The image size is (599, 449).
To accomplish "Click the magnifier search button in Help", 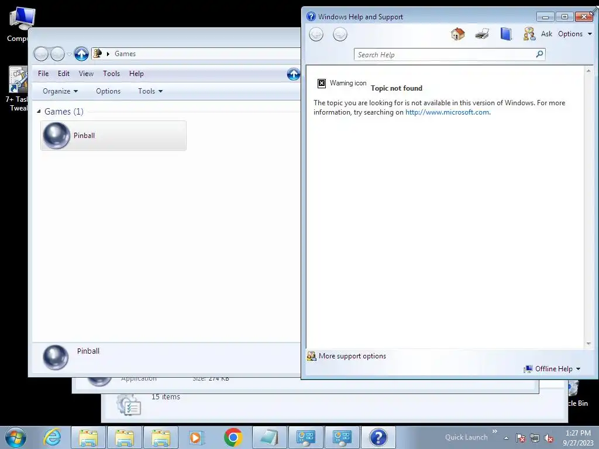I will (x=539, y=54).
